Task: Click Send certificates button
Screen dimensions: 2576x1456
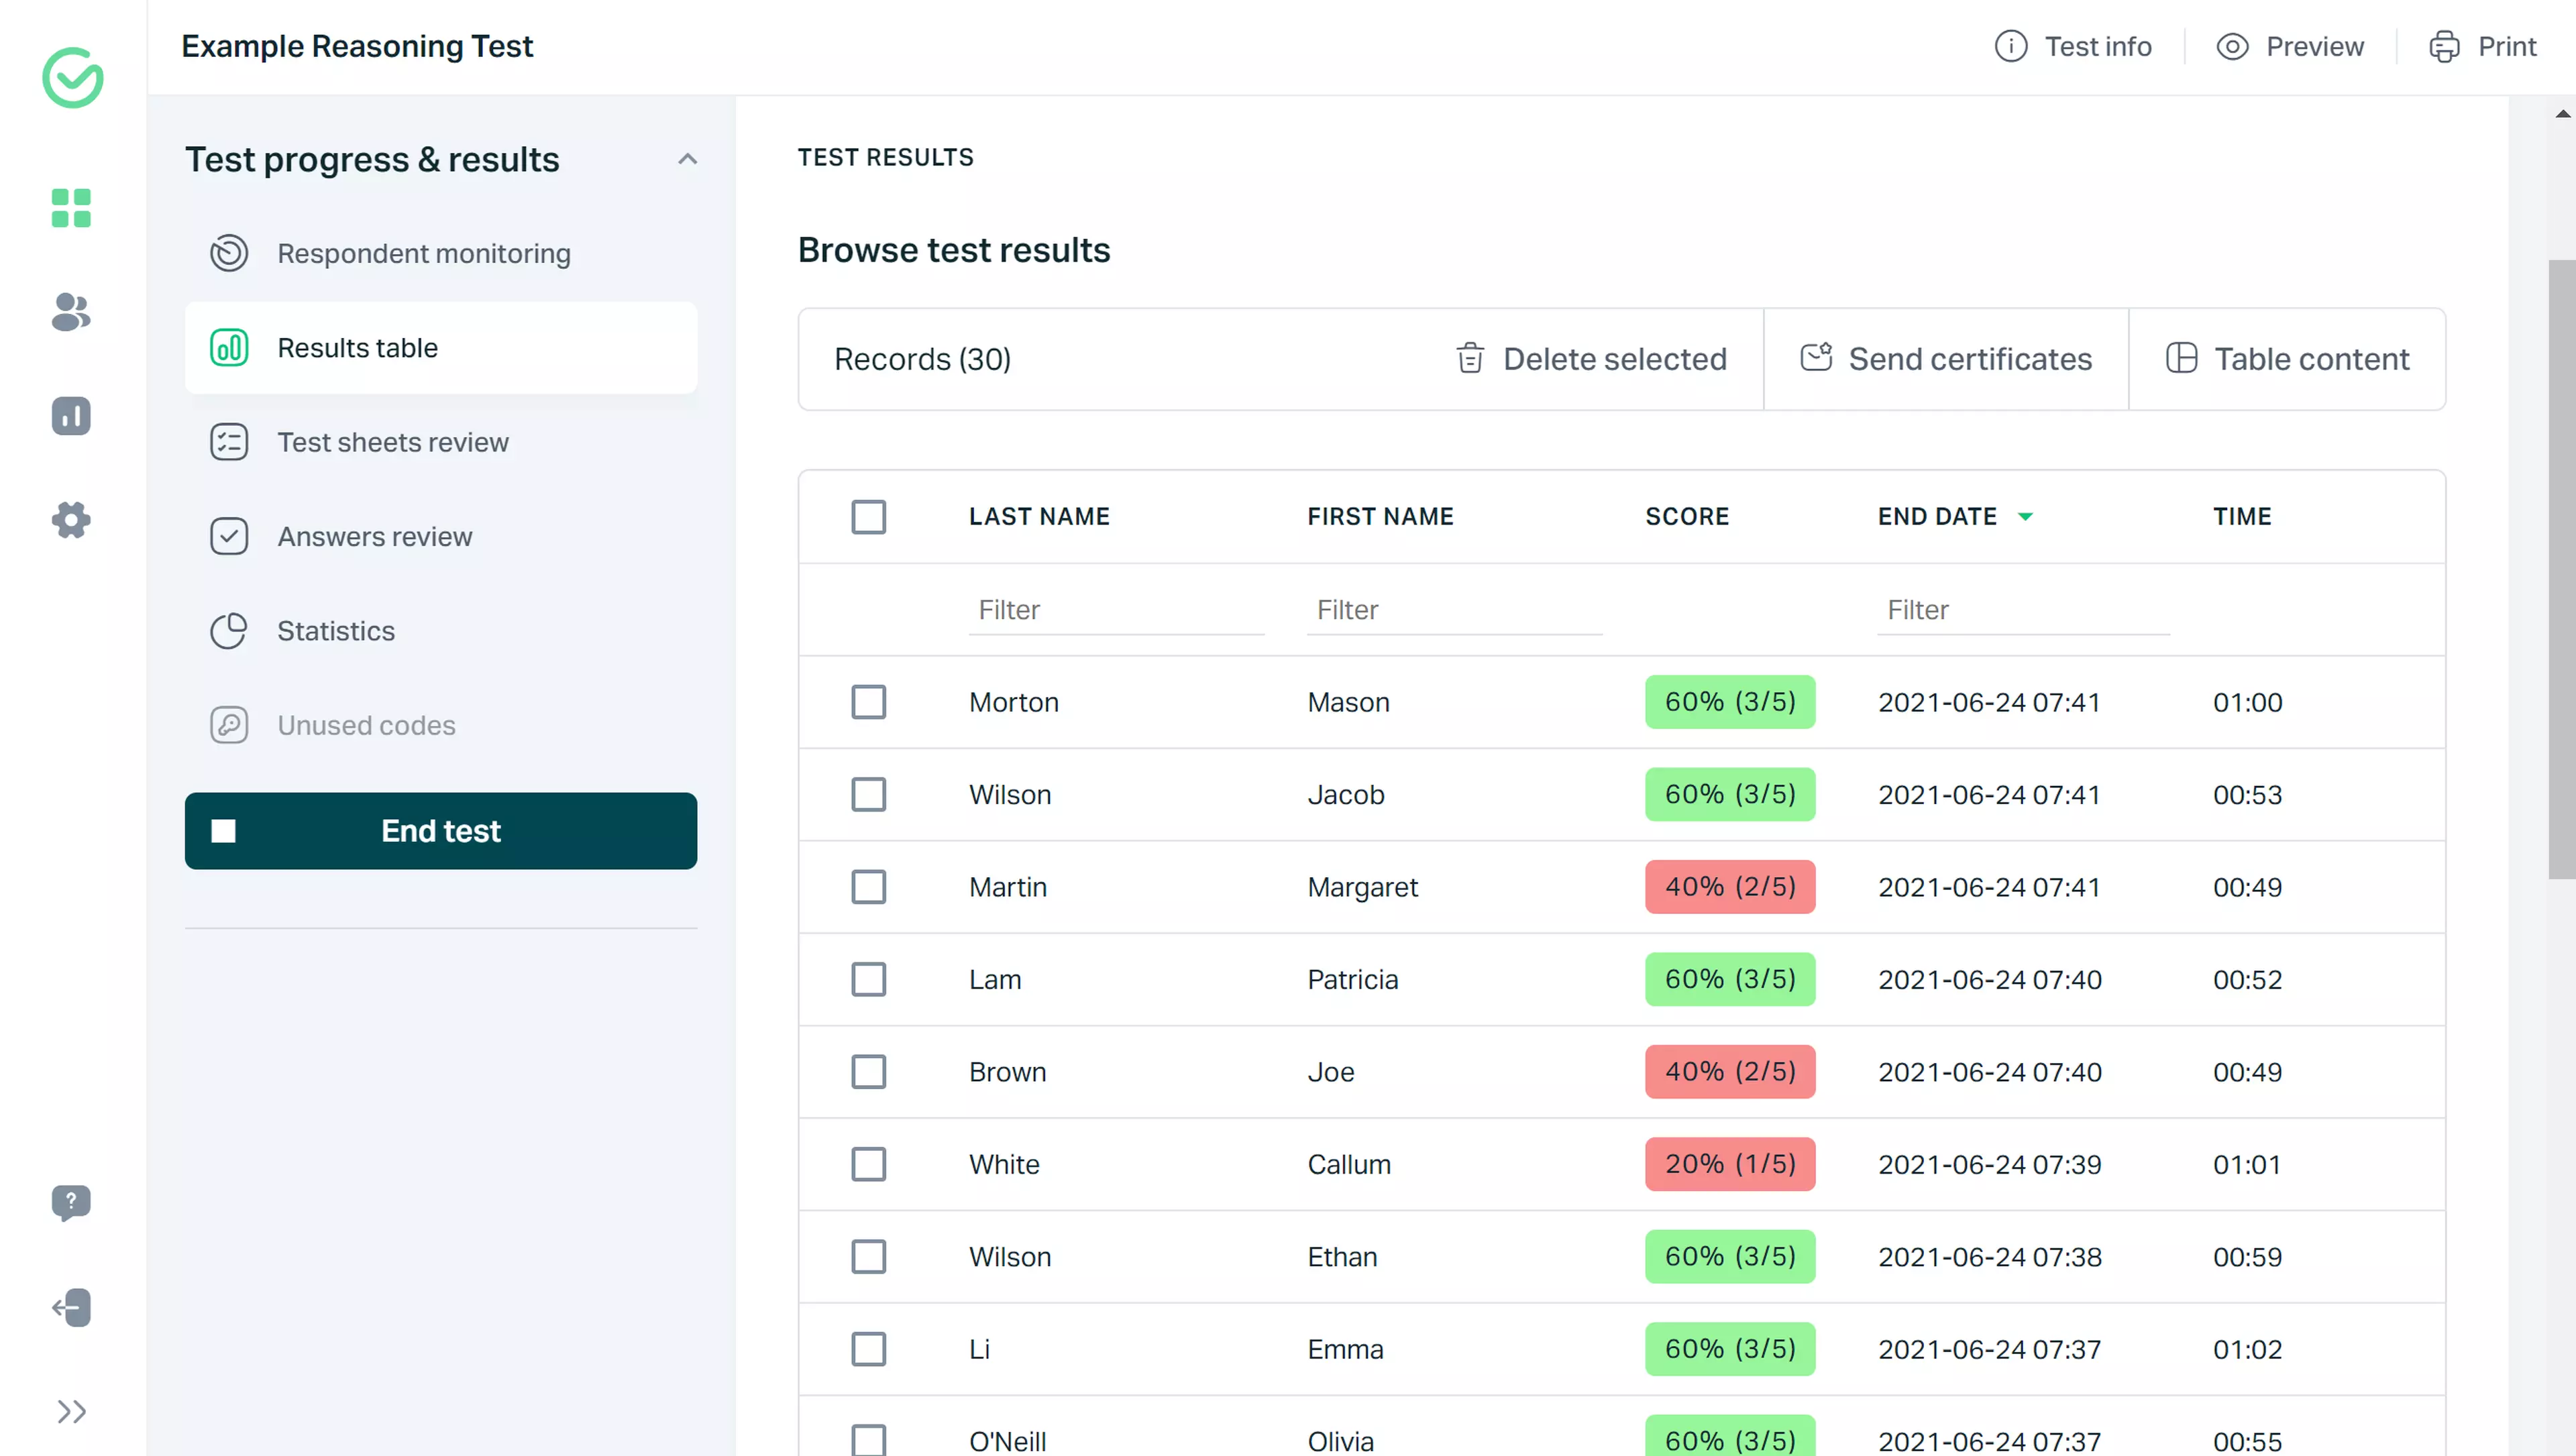Action: point(1945,359)
